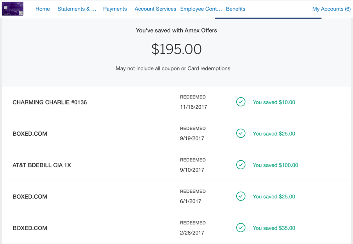Screen dimensions: 353x244
Task: Click the 6/1/2017 redemption date
Action: pyautogui.click(x=191, y=201)
